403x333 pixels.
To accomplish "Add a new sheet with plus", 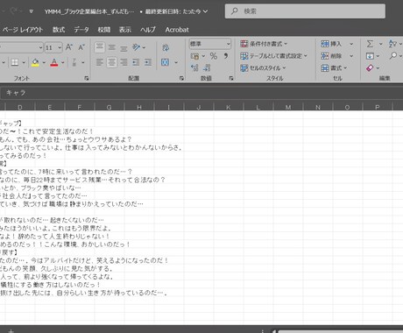I will click(11, 331).
